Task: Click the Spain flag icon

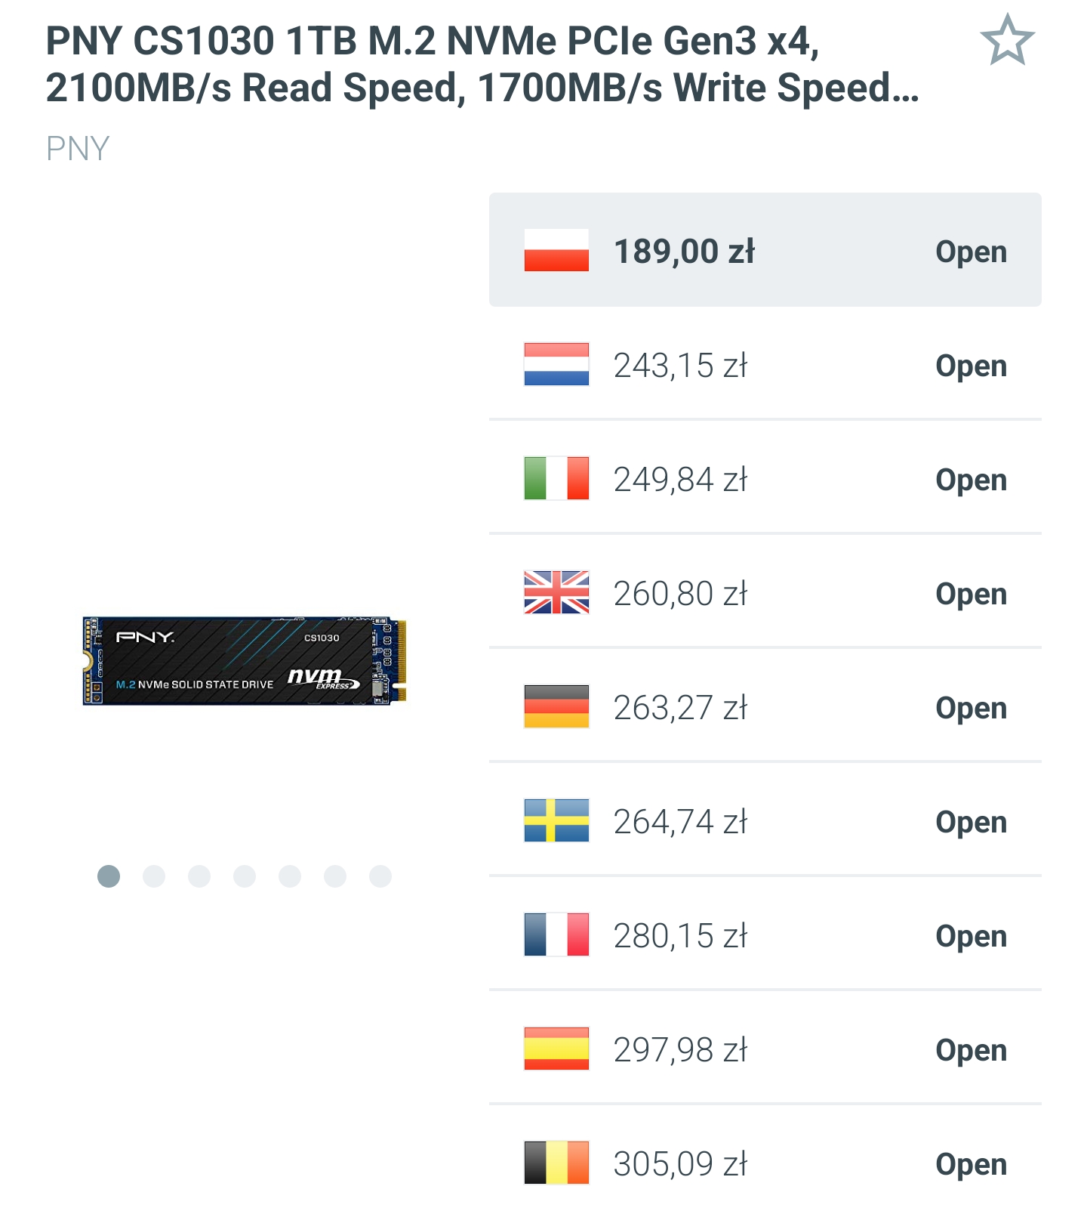Action: 556,1049
